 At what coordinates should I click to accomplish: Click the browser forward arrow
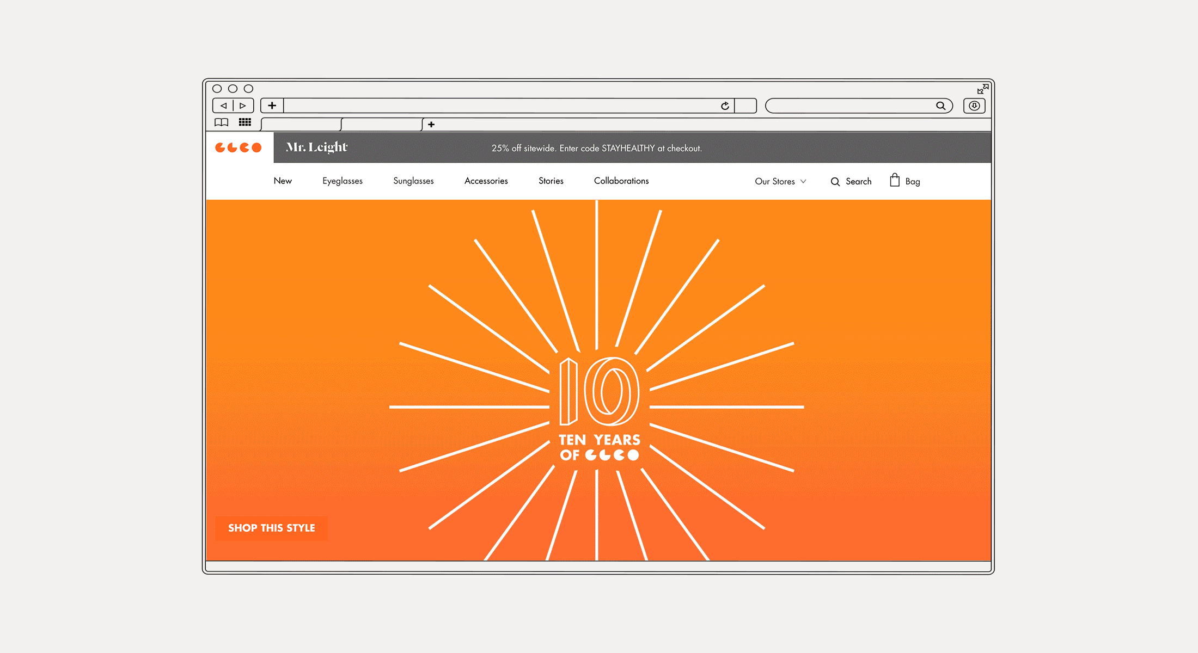(243, 106)
